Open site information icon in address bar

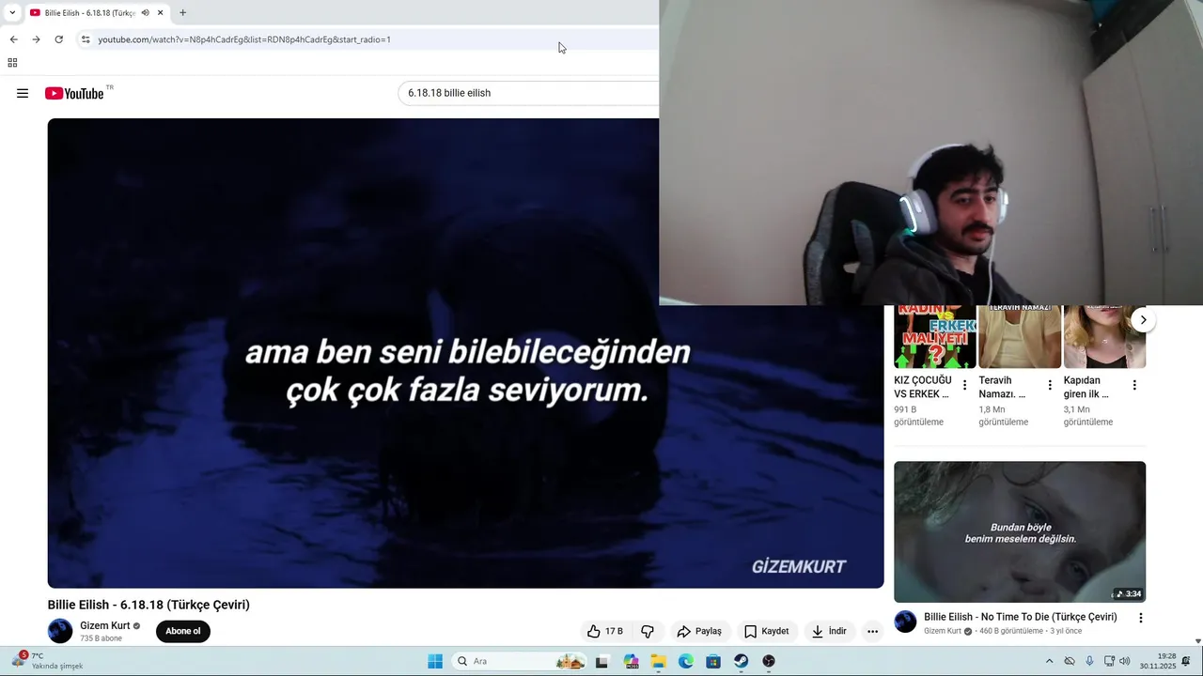point(86,39)
